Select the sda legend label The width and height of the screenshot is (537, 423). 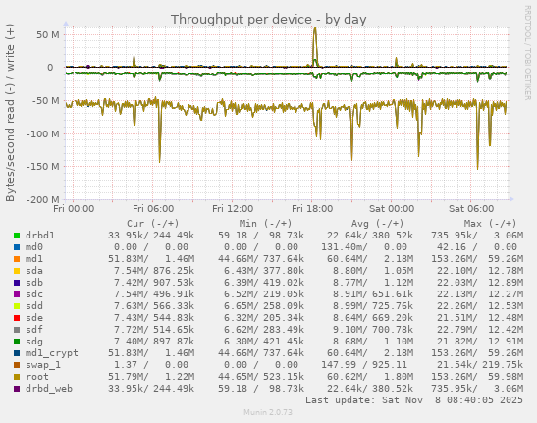coord(34,271)
